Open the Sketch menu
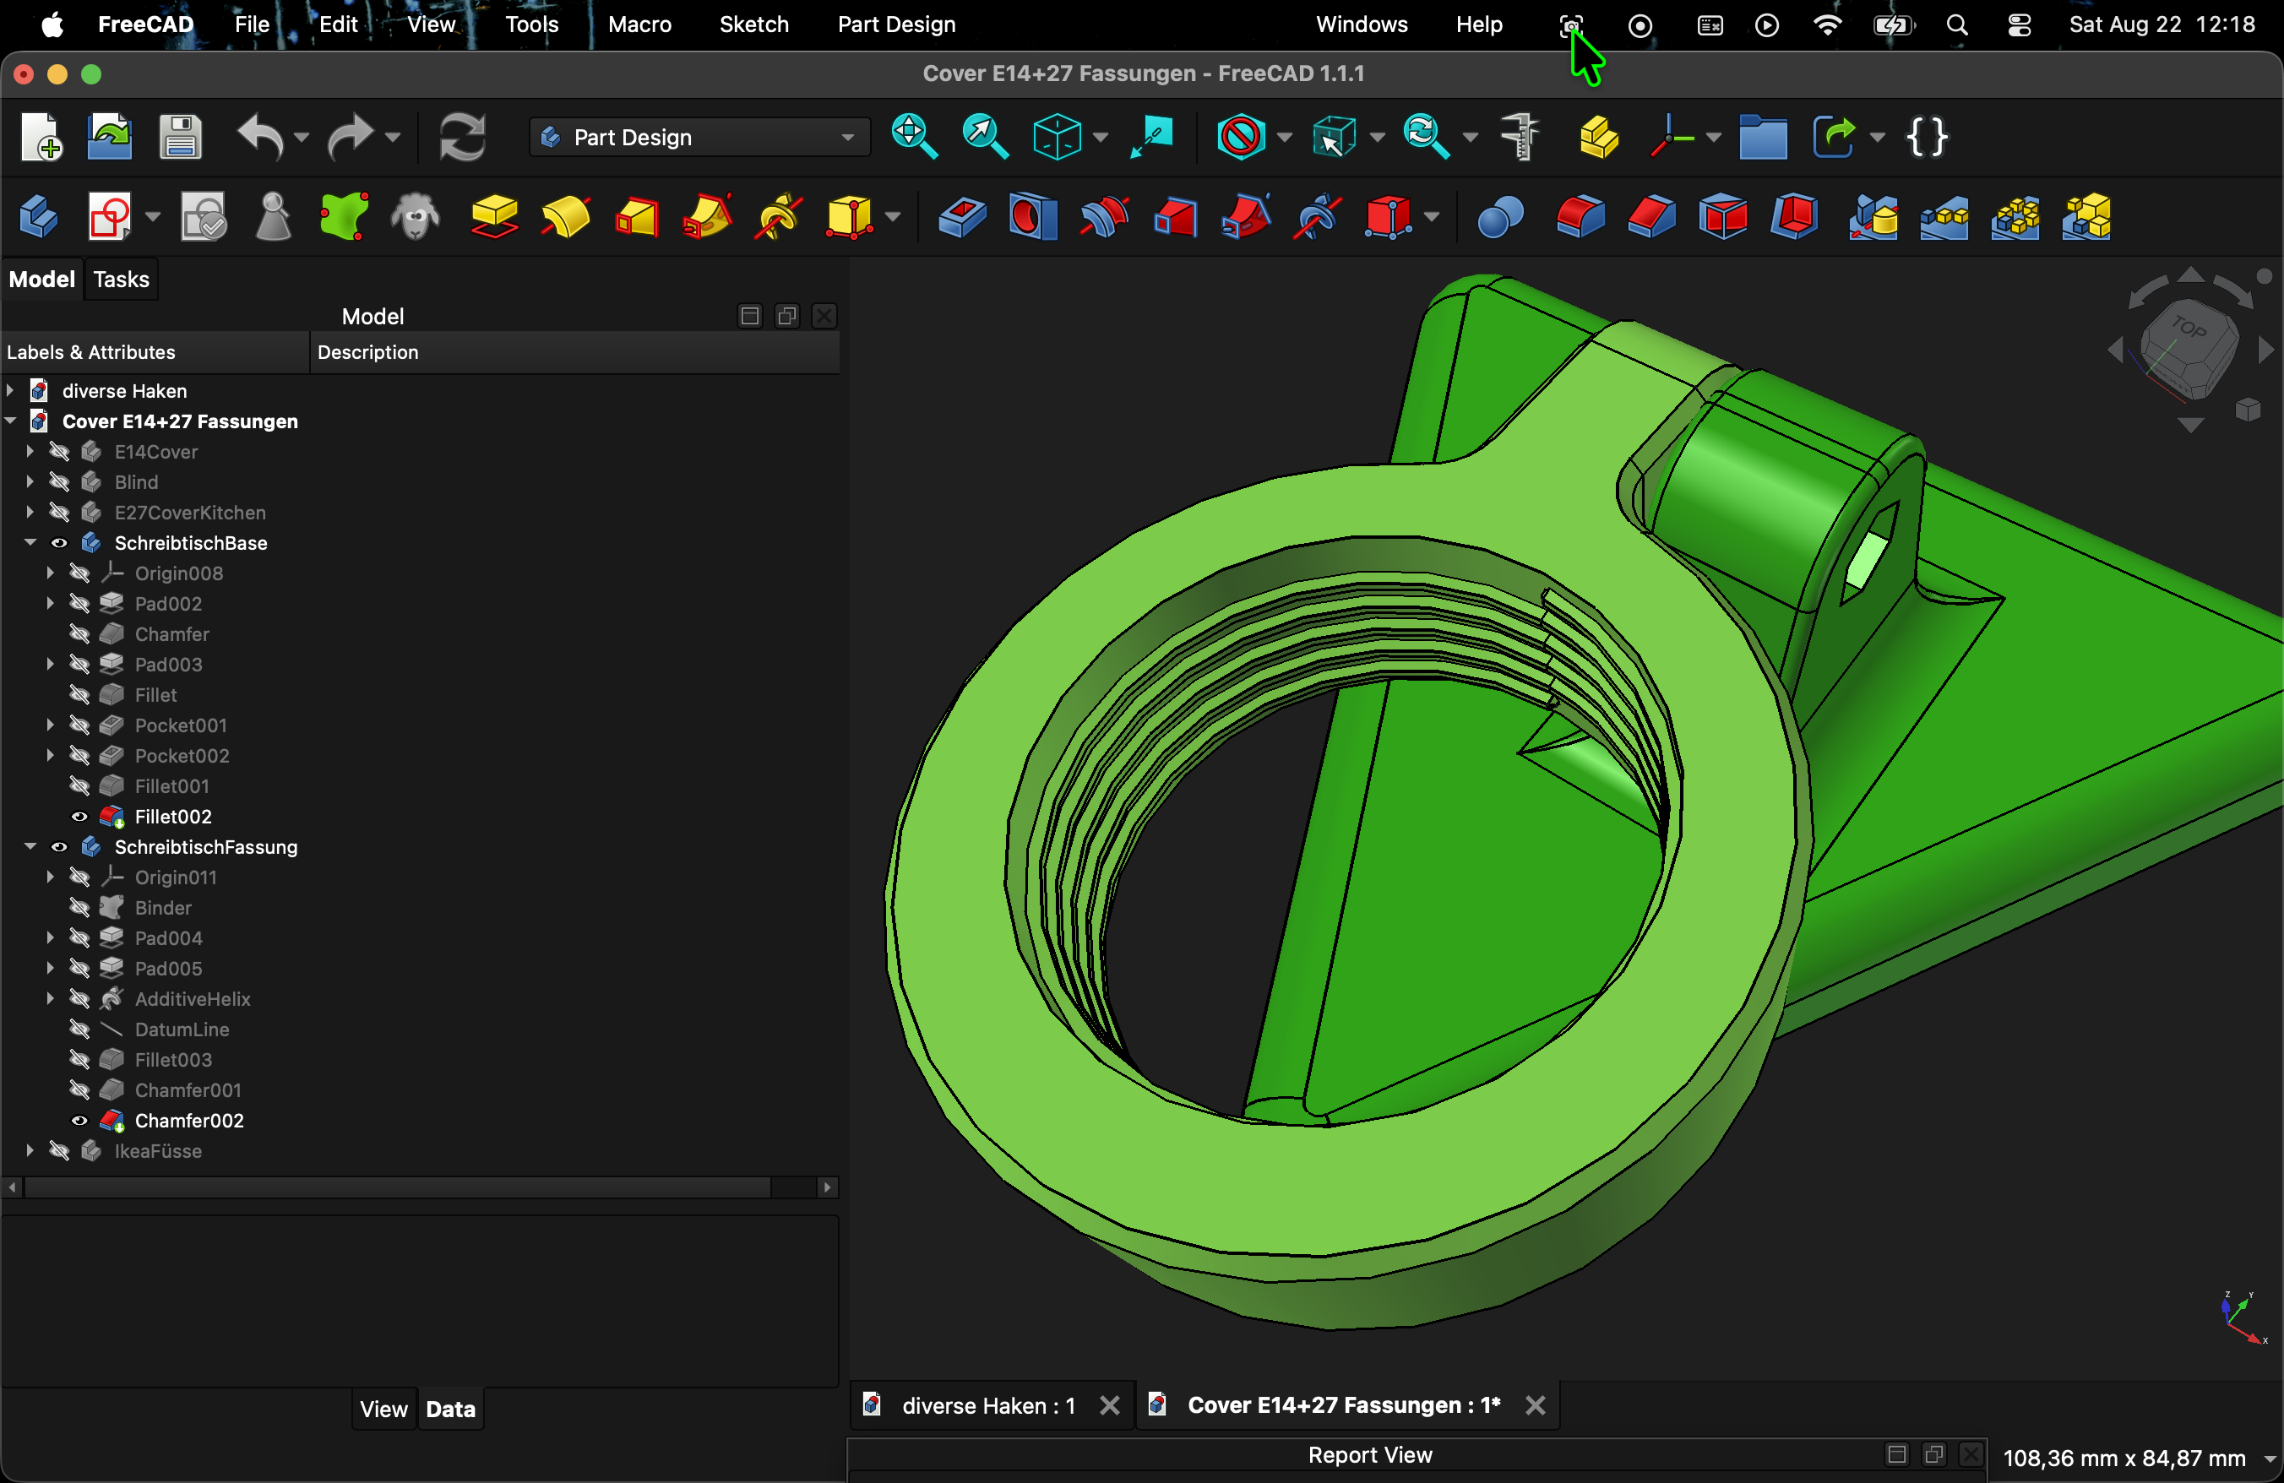Viewport: 2284px width, 1483px height. click(x=754, y=25)
